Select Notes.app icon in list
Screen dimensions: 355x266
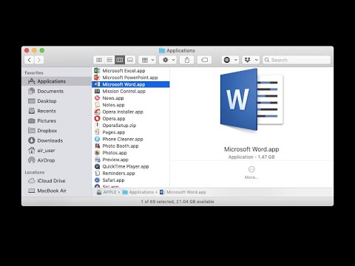(97, 105)
